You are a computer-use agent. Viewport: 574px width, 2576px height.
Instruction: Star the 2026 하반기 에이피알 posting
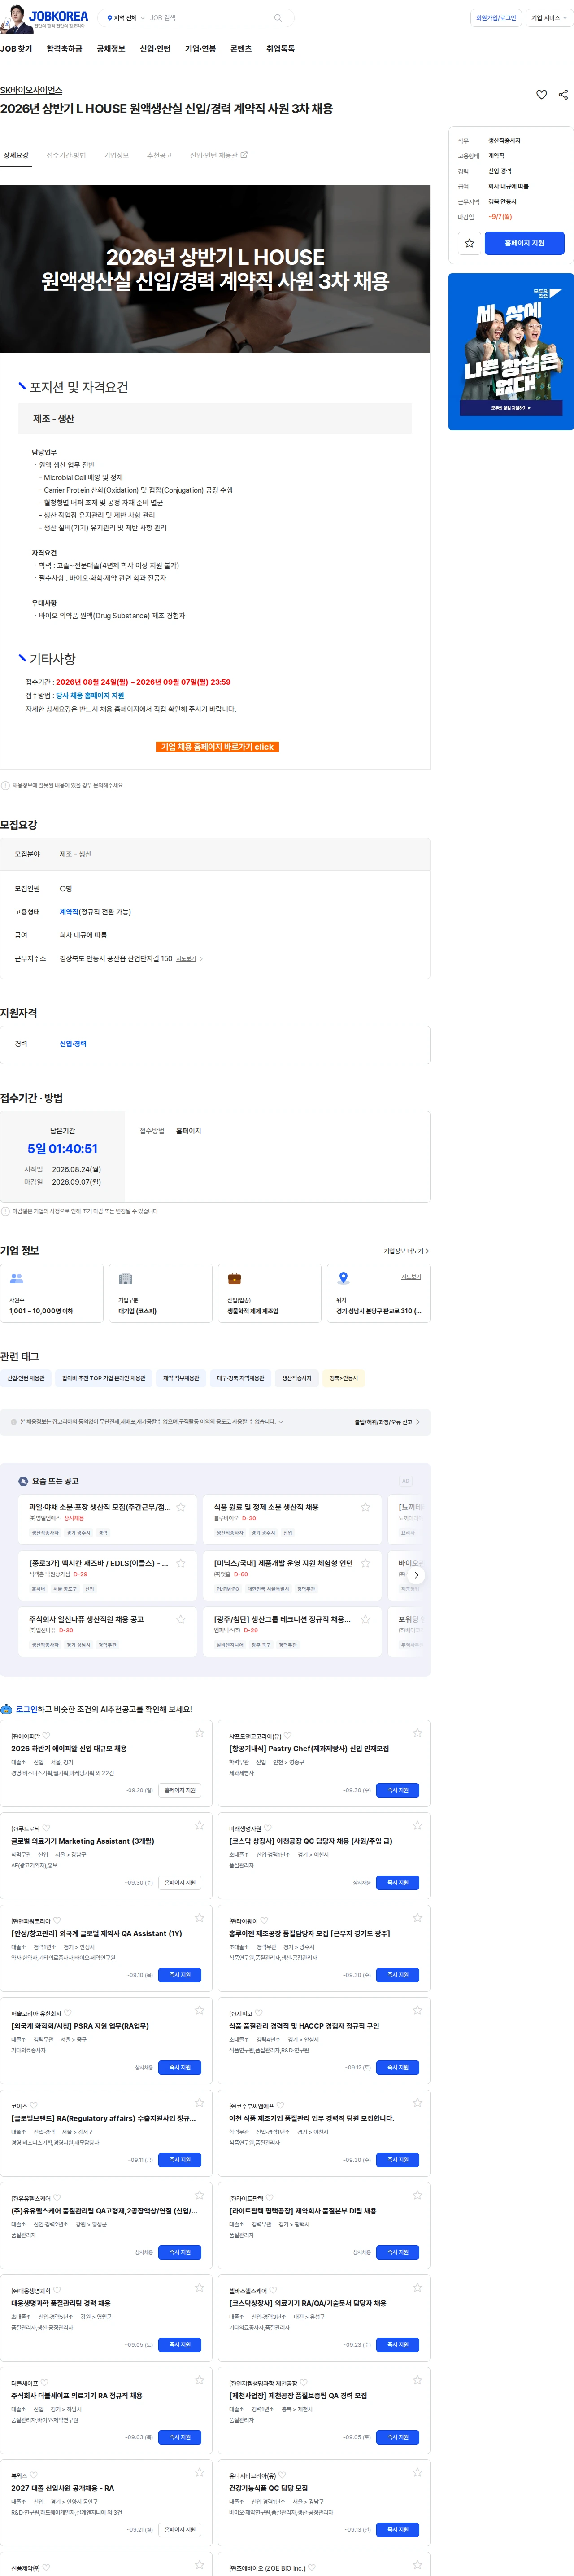click(x=199, y=1733)
